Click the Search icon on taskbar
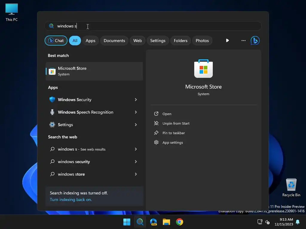This screenshot has width=306, height=229. (x=140, y=222)
